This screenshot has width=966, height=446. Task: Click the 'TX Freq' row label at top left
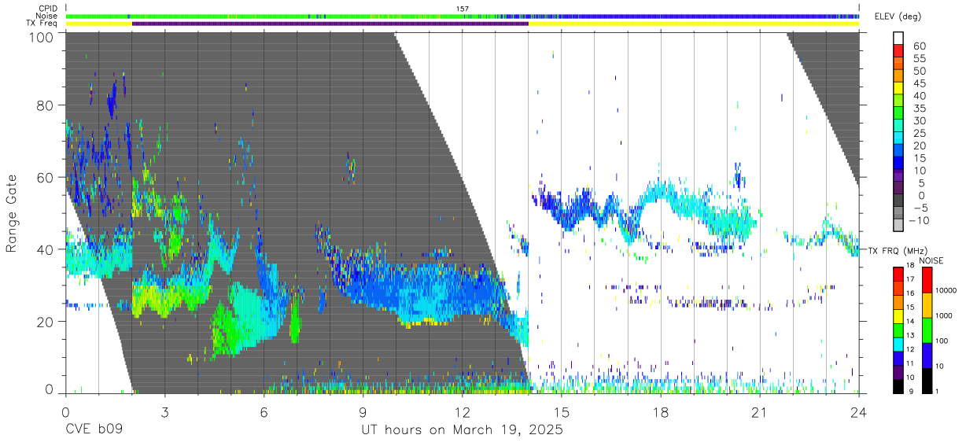tap(43, 24)
